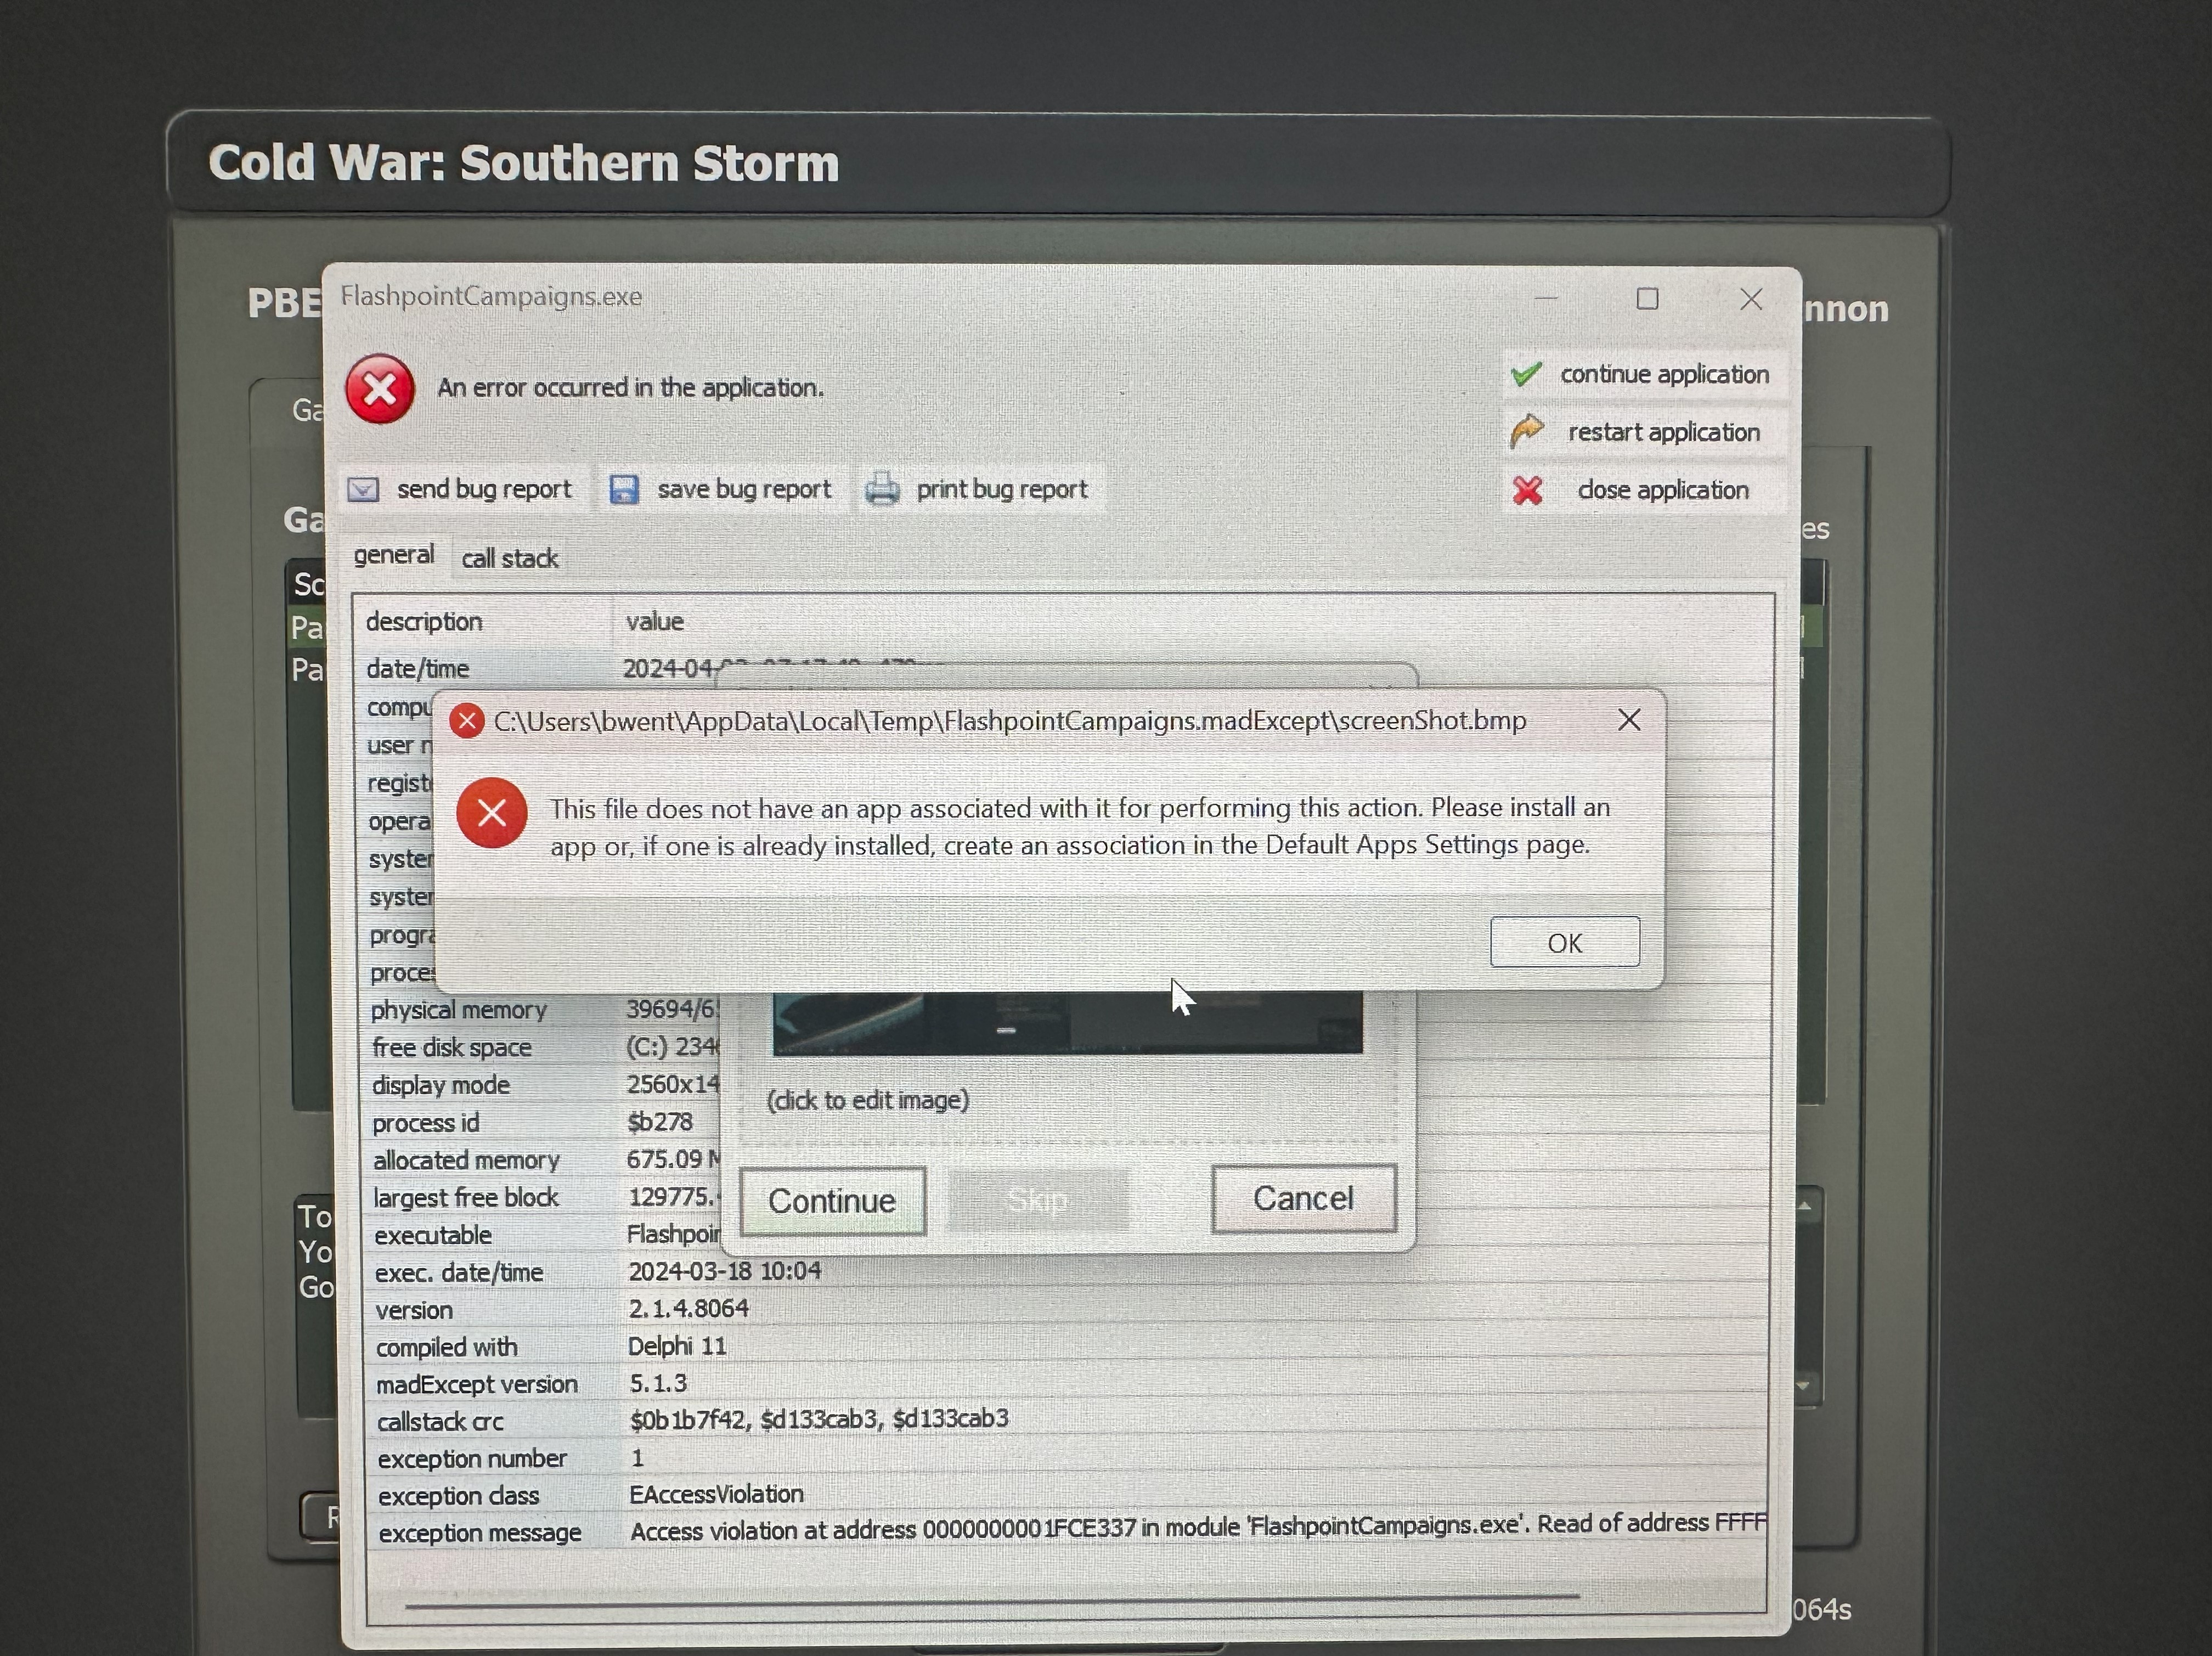Select the 'date/time' row label

coord(417,668)
